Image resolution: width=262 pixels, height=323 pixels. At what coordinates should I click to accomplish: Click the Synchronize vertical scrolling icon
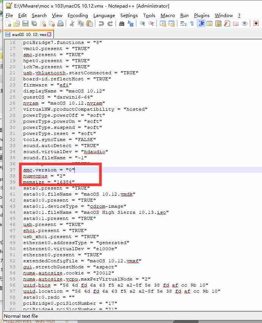pyautogui.click(x=163, y=24)
